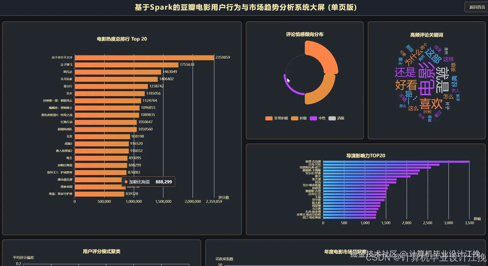Image resolution: width=488 pixels, height=266 pixels.
Task: Select the 复仇者联盟4：终局之战 label
Action: point(57,115)
